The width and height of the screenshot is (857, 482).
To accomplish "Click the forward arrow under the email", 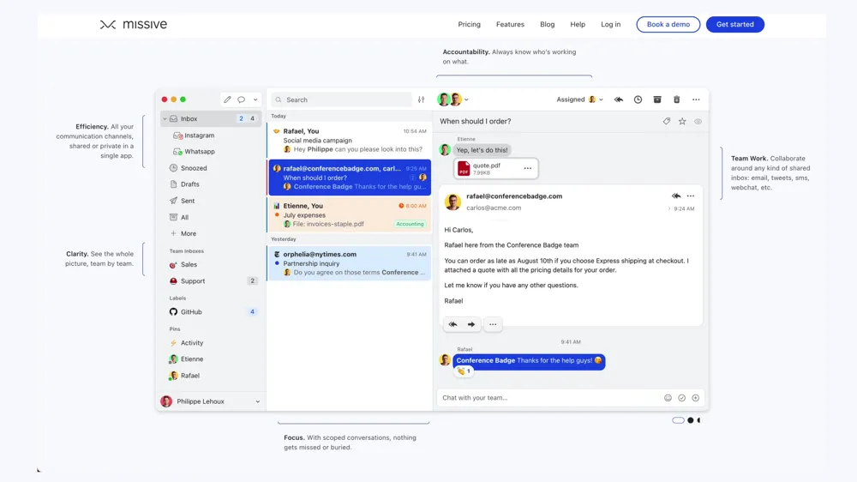I will (471, 324).
